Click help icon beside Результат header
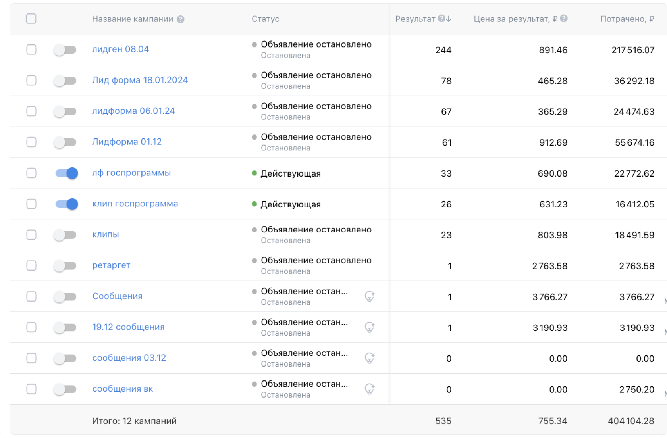The height and width of the screenshot is (438, 667). pos(441,19)
